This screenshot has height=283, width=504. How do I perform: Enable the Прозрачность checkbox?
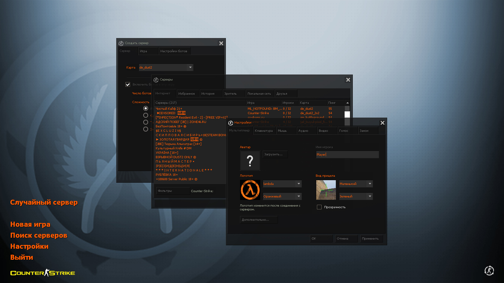click(319, 207)
